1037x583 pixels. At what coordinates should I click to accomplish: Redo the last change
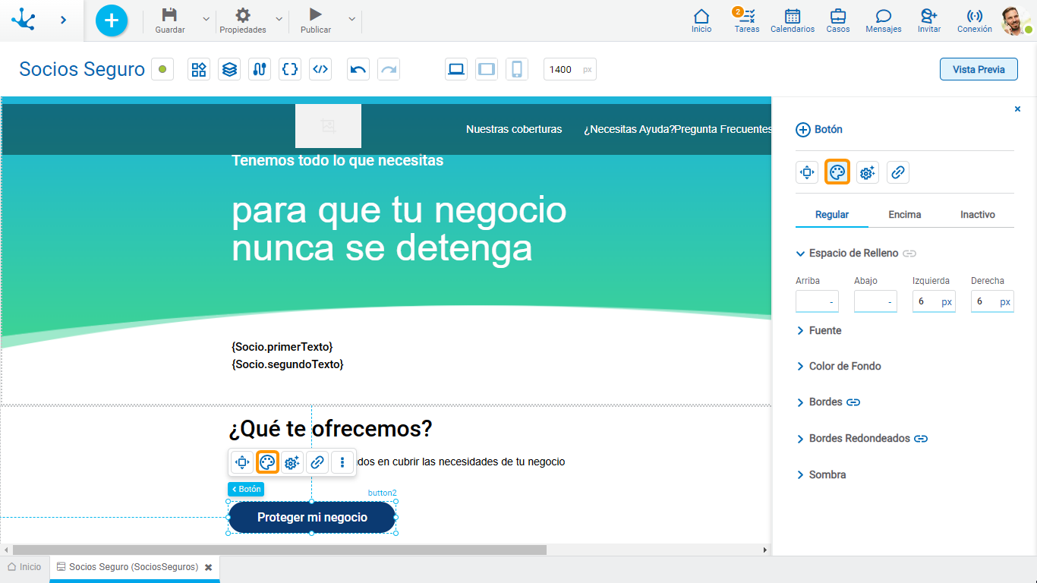coord(389,69)
